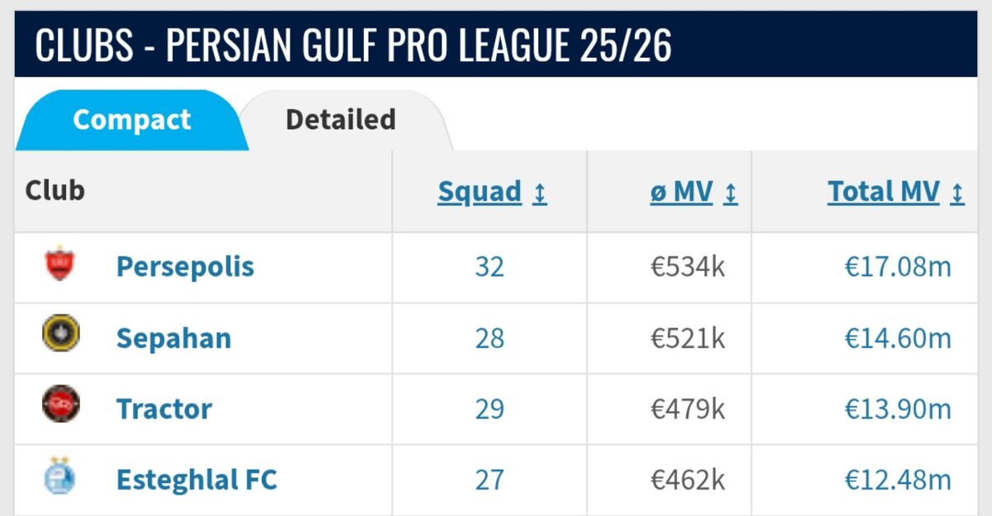Switch to the Compact tab
Viewport: 992px width, 516px height.
point(131,120)
